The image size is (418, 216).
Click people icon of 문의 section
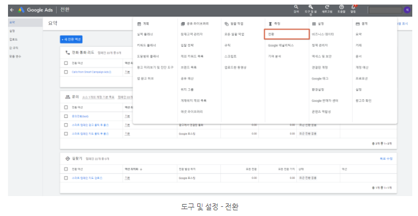(x=67, y=97)
